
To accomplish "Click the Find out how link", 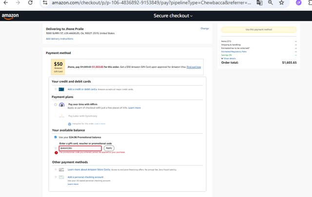I will click(194, 67).
